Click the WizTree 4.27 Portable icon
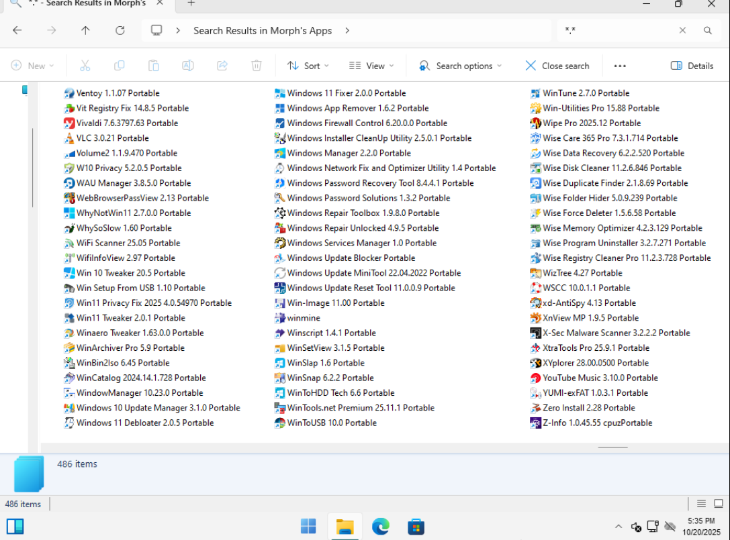This screenshot has width=730, height=540. (535, 273)
